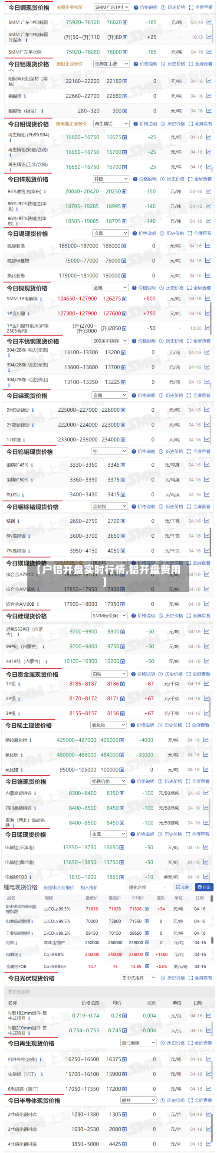Click 废锂电企业报价 link

(x=59, y=888)
